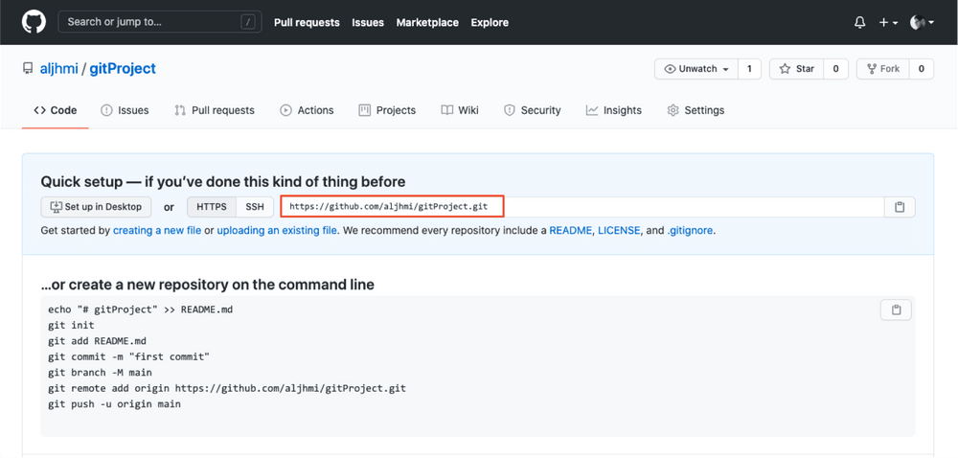
Task: Open the Actions tab
Action: click(x=307, y=110)
